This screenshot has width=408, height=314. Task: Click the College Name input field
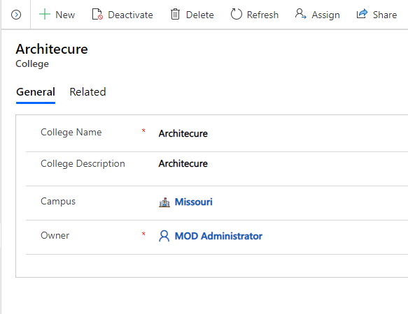[282, 133]
